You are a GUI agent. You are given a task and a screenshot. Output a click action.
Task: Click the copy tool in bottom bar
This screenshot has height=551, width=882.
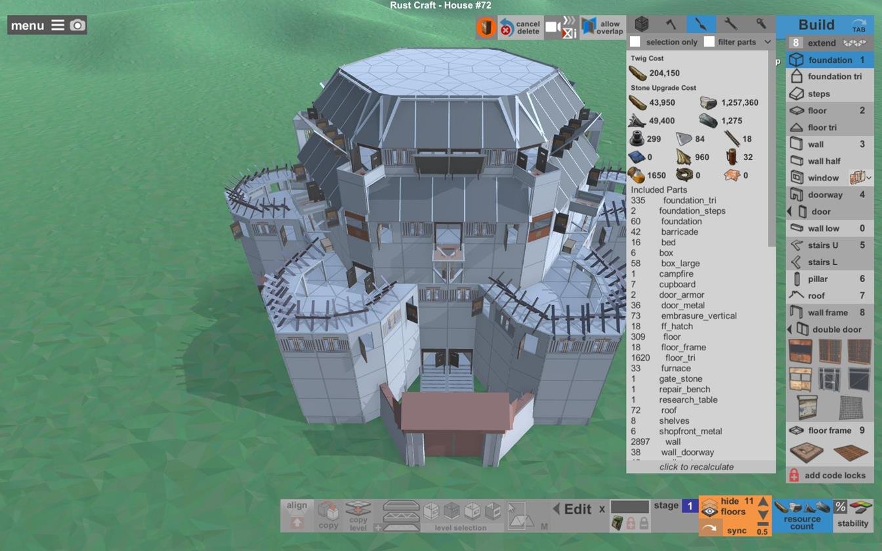(x=328, y=515)
